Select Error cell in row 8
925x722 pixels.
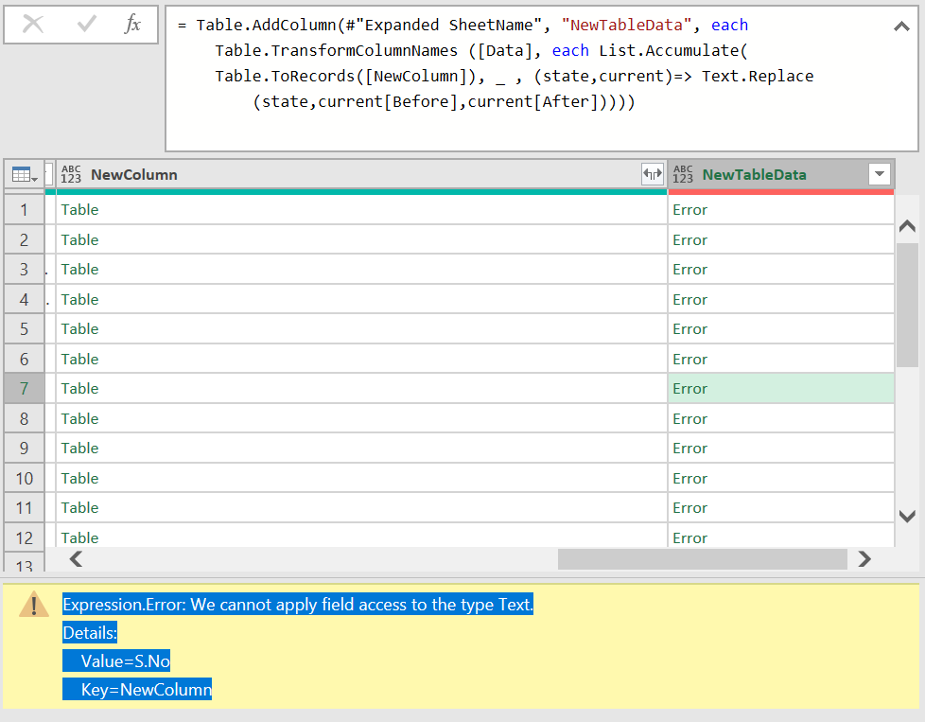click(781, 418)
